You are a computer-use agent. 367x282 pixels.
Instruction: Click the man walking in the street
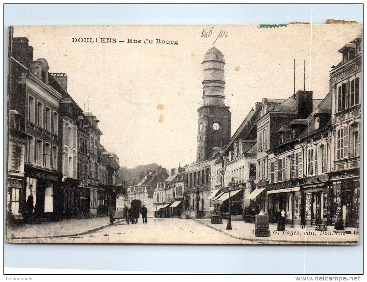144,214
